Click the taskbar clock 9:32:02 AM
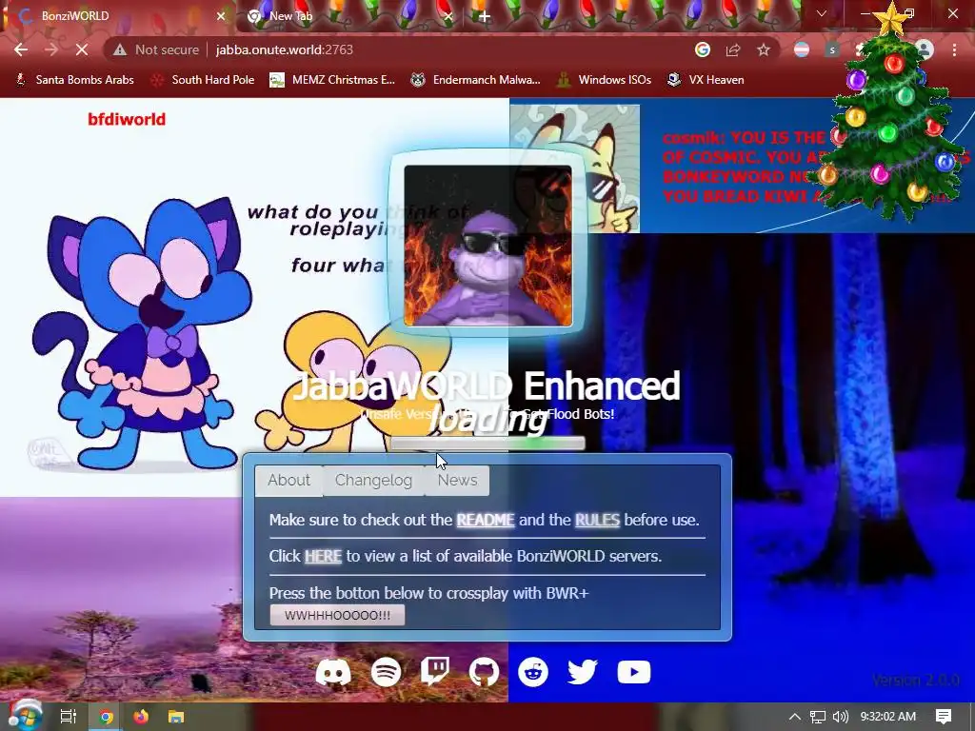 888,717
